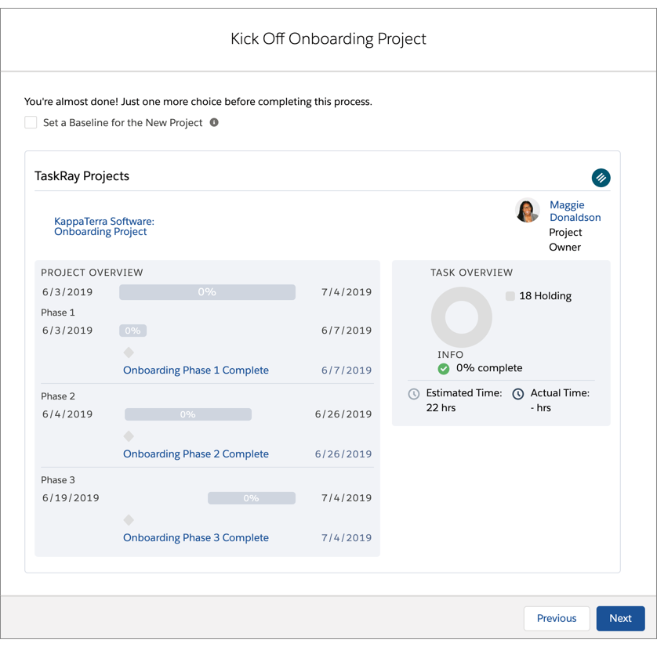Click the green 0% complete checkmark icon
This screenshot has height=647, width=657.
443,369
